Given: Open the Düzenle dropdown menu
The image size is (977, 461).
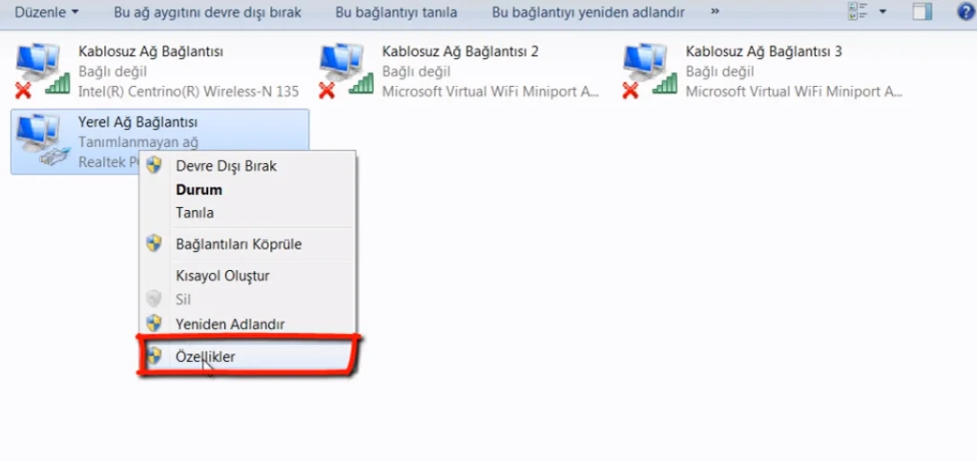Looking at the screenshot, I should pos(47,11).
